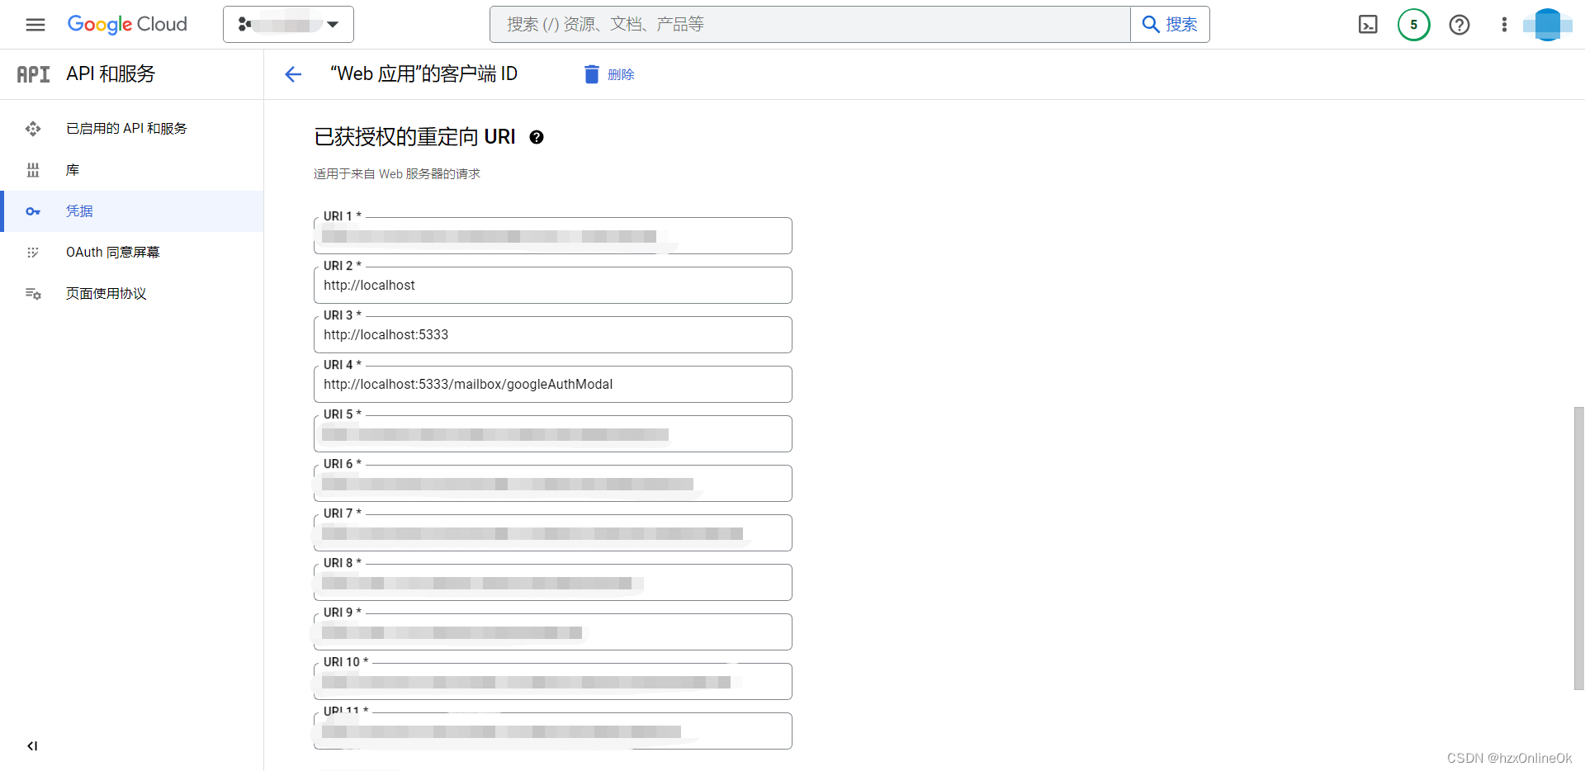The height and width of the screenshot is (771, 1585).
Task: Open the 库 library menu item
Action: click(132, 170)
